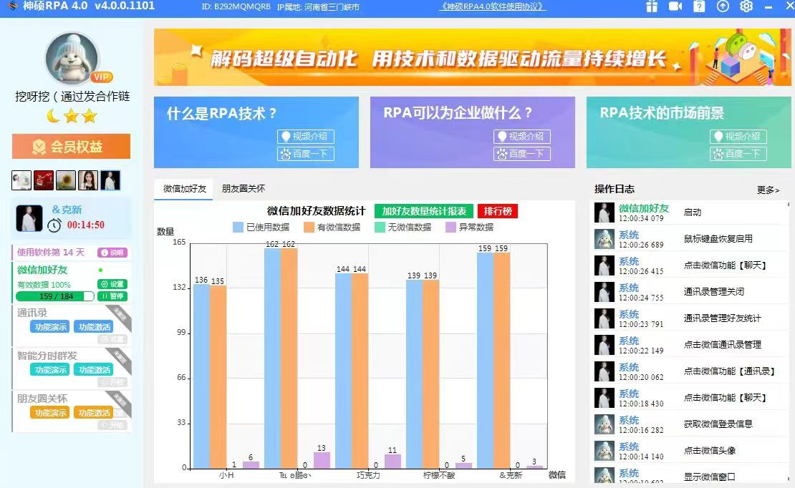Click the stopwatch icon beside 00:14:50
The height and width of the screenshot is (488, 795).
click(x=54, y=225)
